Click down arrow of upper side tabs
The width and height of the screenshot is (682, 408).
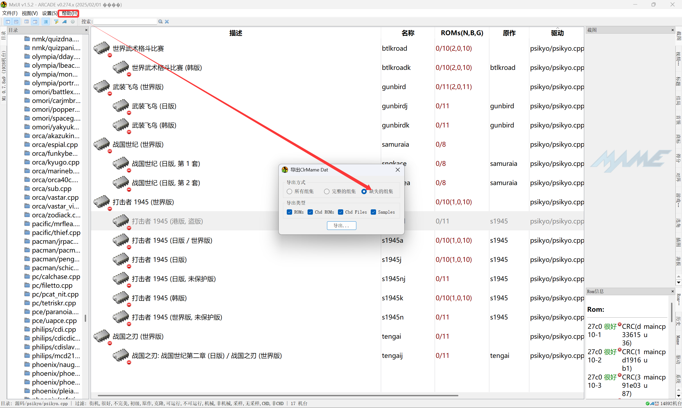679,283
